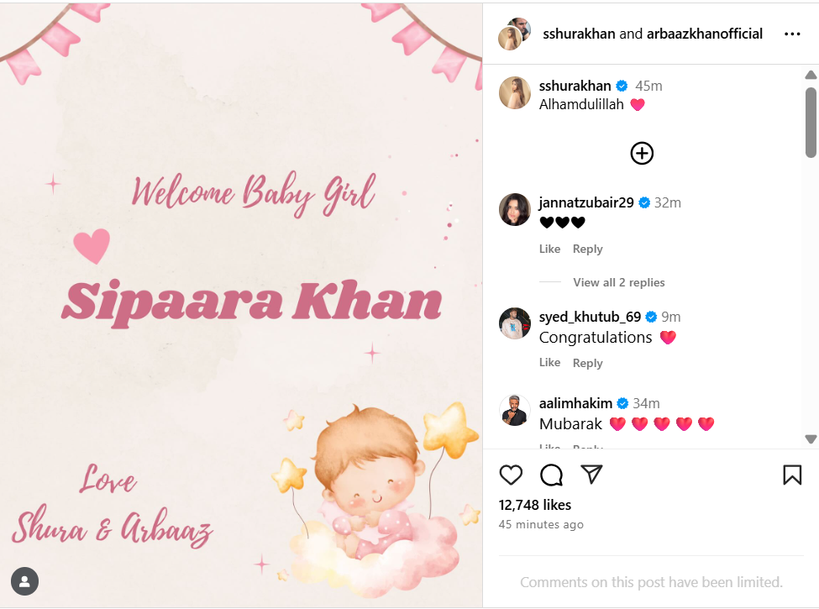This screenshot has height=609, width=819.
Task: Open the three-dot more options menu
Action: tap(792, 34)
